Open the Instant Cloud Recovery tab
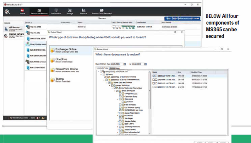 point(102,12)
